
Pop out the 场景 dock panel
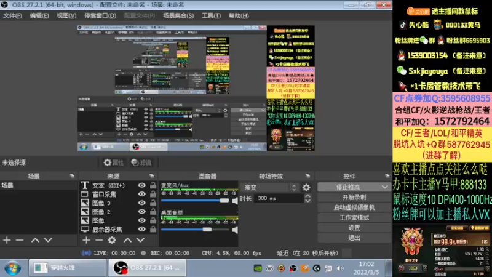pos(72,176)
